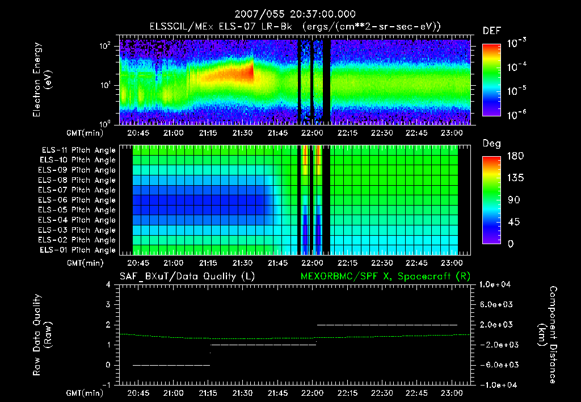Screen dimensions: 581x402
Task: Click the ELS-03 Pitch Angle row label
Action: point(77,231)
